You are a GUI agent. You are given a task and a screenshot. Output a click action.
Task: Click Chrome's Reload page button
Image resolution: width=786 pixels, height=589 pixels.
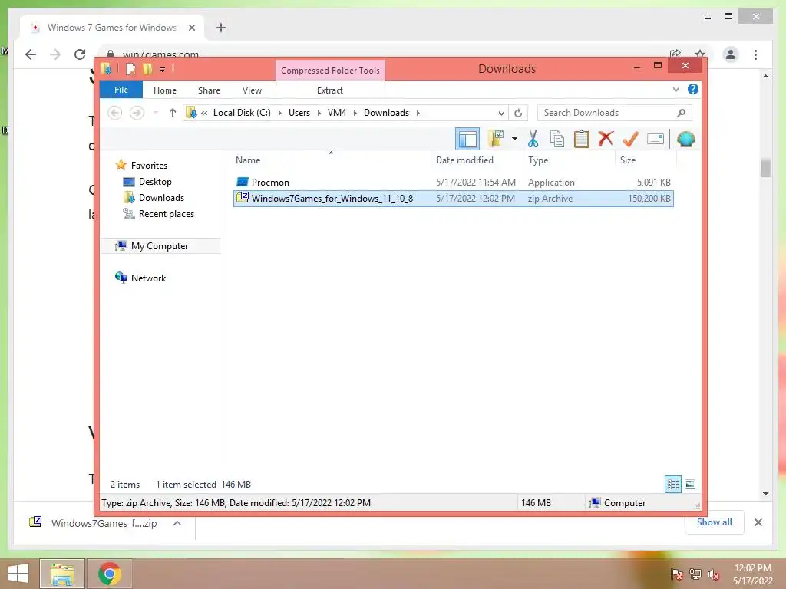click(80, 54)
